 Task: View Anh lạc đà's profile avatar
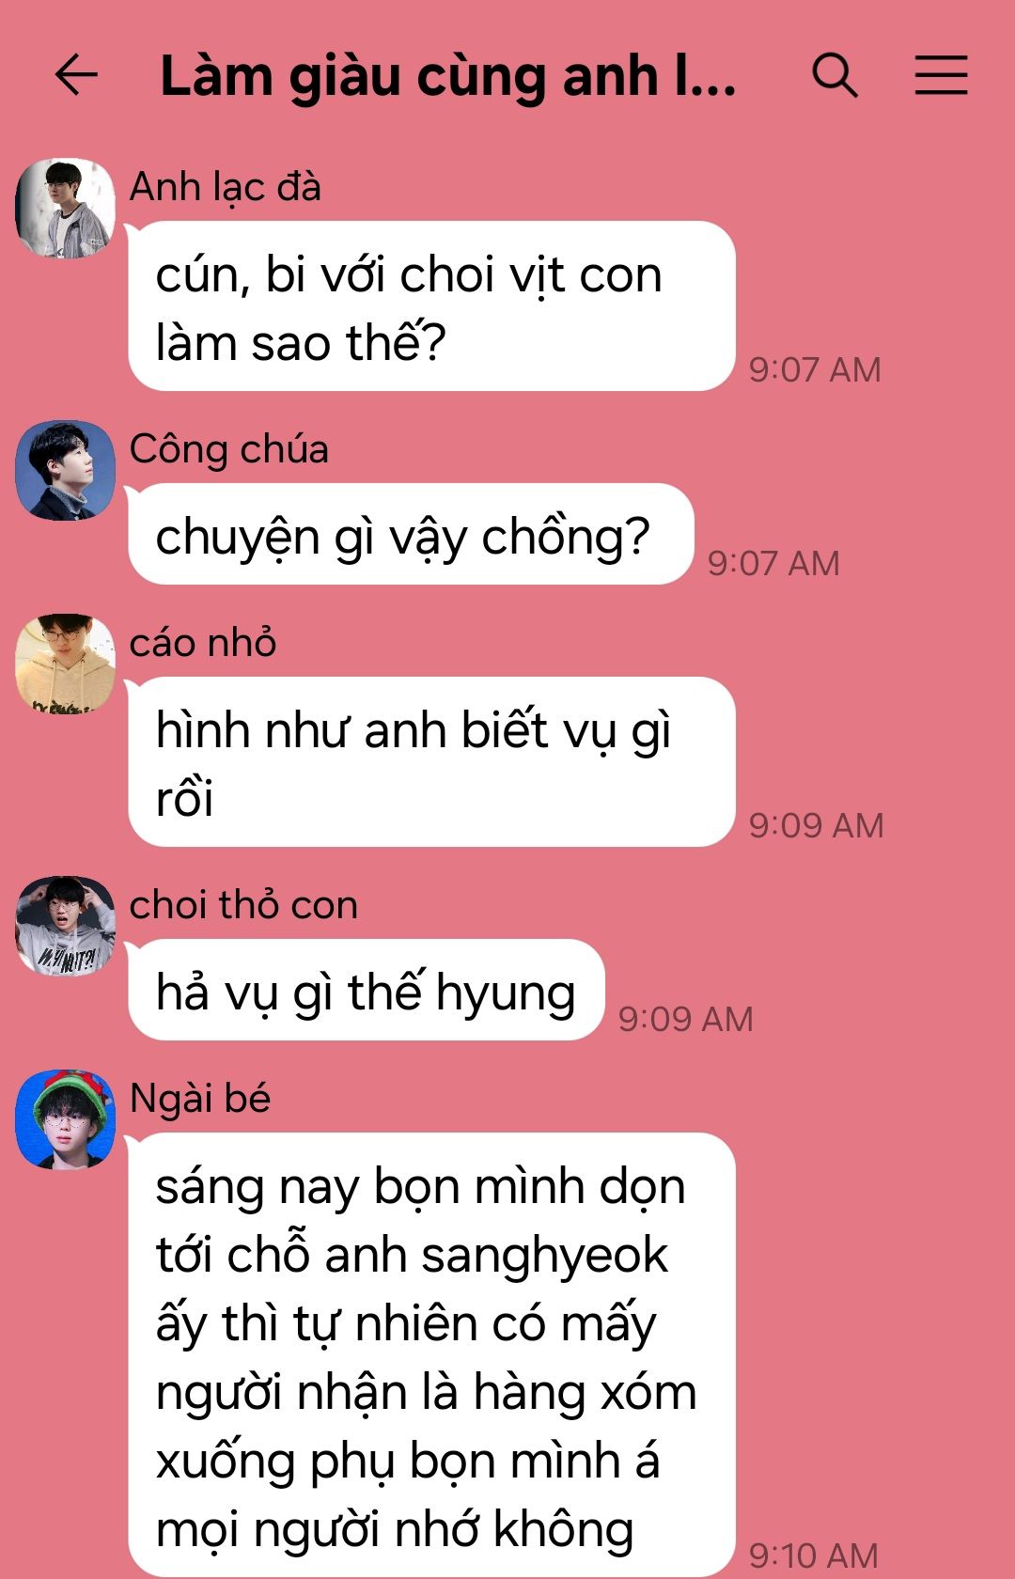click(x=65, y=208)
